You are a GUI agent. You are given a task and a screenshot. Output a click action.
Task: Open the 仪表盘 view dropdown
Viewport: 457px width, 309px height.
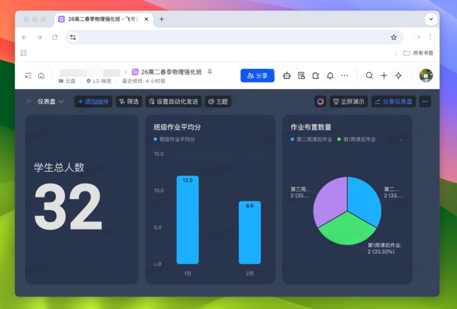50,102
